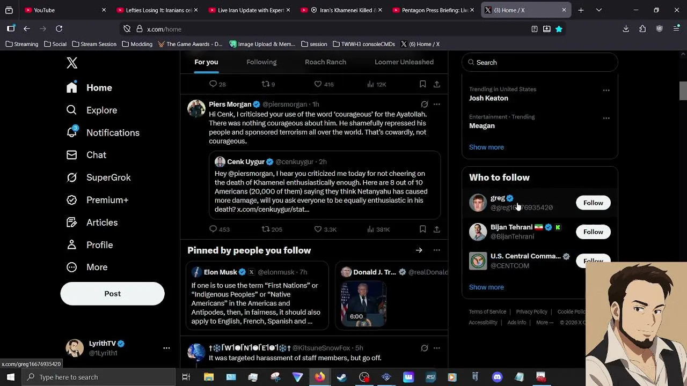Open Privacy Policy footer link
The width and height of the screenshot is (687, 386).
coord(531,311)
